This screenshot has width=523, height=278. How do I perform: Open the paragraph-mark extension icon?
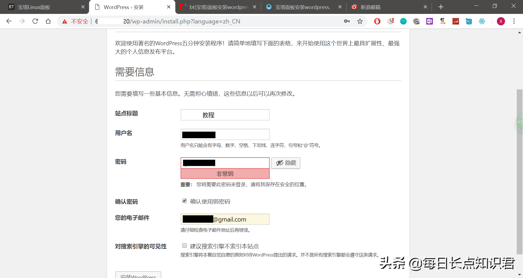(x=443, y=21)
